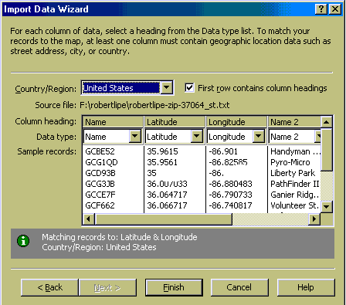This screenshot has height=305, width=346.
Task: Click the Matching records to status text
Action: point(120,237)
